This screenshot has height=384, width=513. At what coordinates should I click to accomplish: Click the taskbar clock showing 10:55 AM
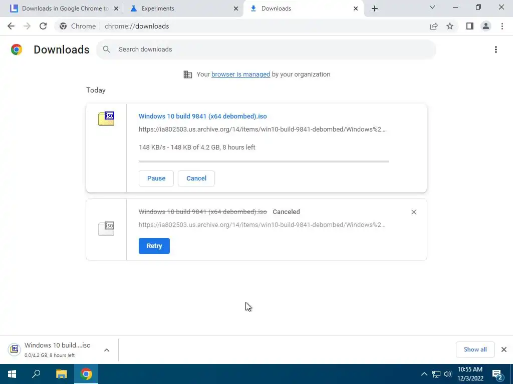click(470, 374)
